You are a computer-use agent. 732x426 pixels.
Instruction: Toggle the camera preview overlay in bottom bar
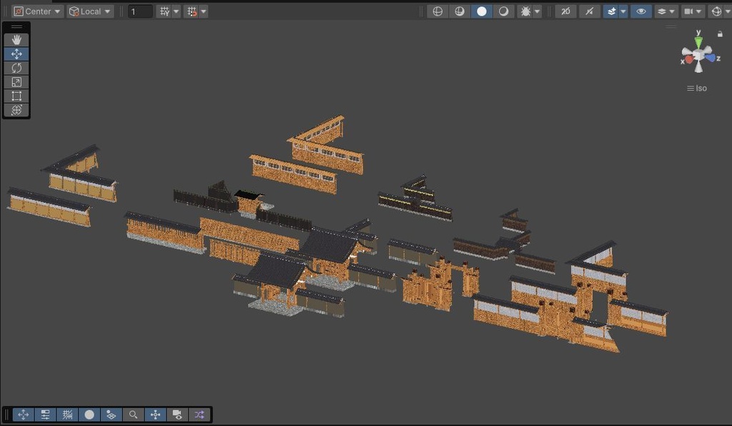click(177, 415)
